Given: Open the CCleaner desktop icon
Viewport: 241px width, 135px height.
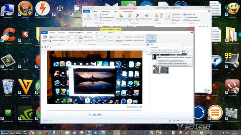Looking at the screenshot, I should pos(8,36).
